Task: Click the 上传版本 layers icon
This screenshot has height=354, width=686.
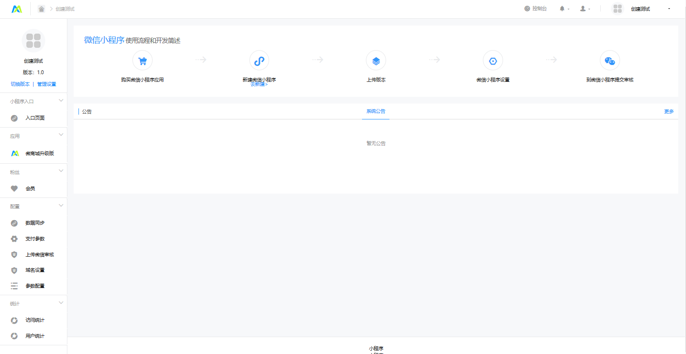Action: tap(376, 61)
